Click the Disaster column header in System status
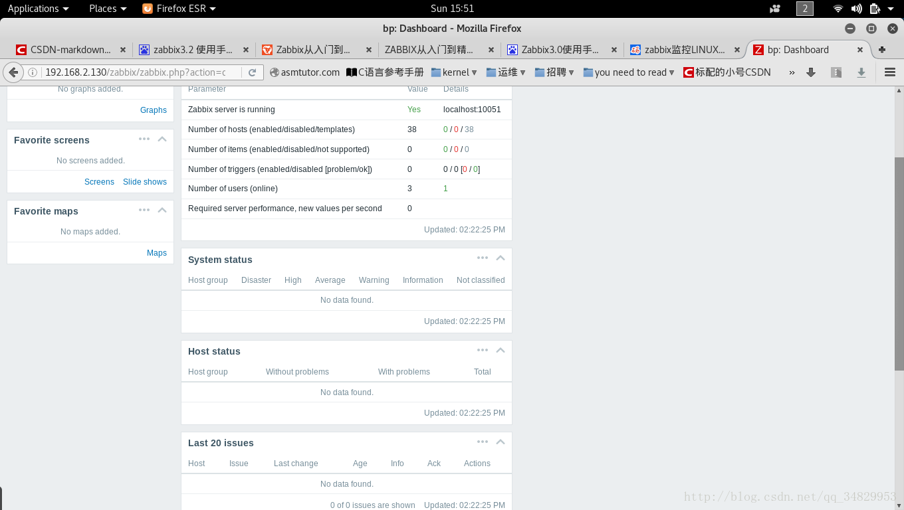This screenshot has width=904, height=510. click(256, 280)
